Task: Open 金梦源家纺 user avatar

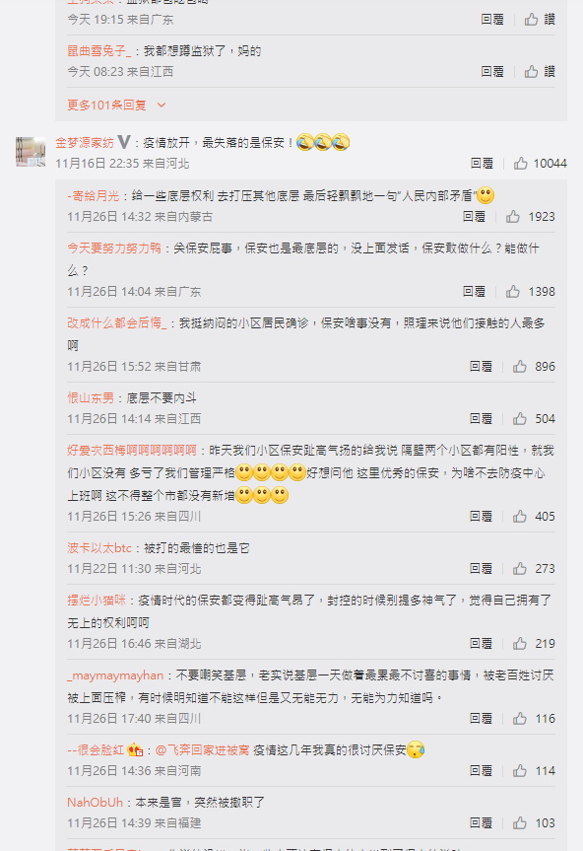Action: [x=31, y=152]
